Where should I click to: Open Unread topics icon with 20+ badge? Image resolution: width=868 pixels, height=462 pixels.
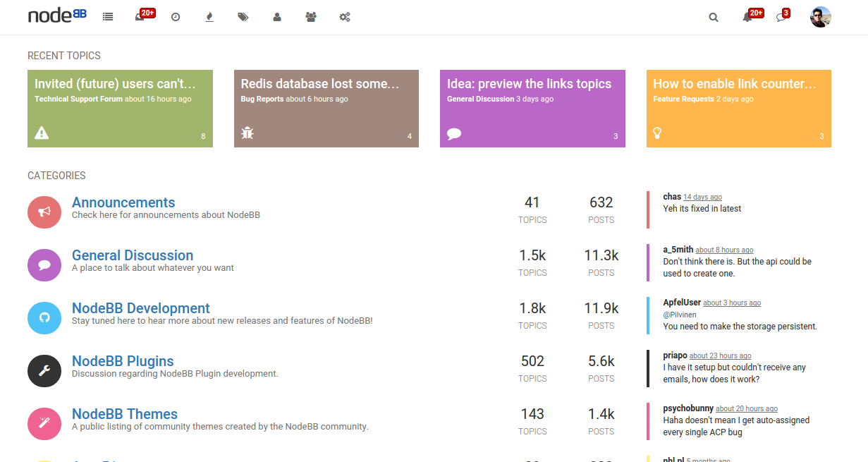click(x=140, y=17)
